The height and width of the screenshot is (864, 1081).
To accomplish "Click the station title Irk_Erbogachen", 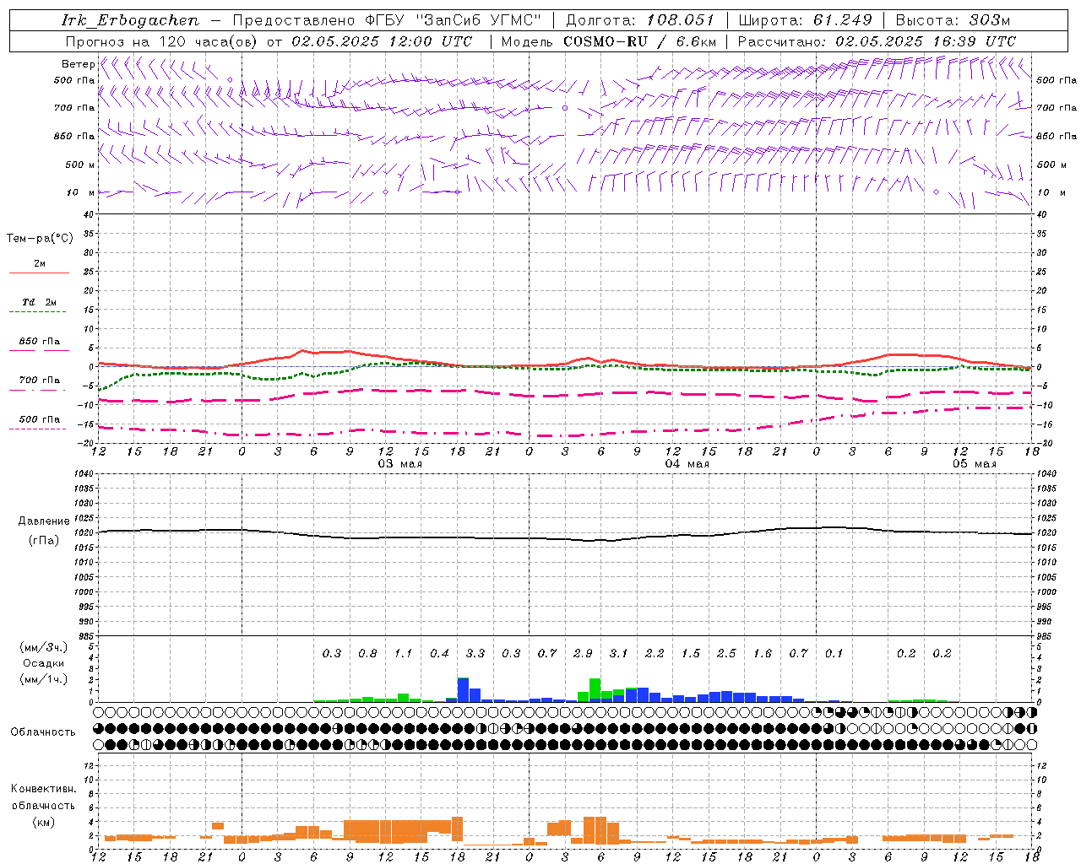I will click(130, 21).
